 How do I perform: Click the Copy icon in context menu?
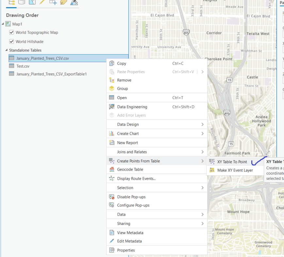(x=112, y=63)
